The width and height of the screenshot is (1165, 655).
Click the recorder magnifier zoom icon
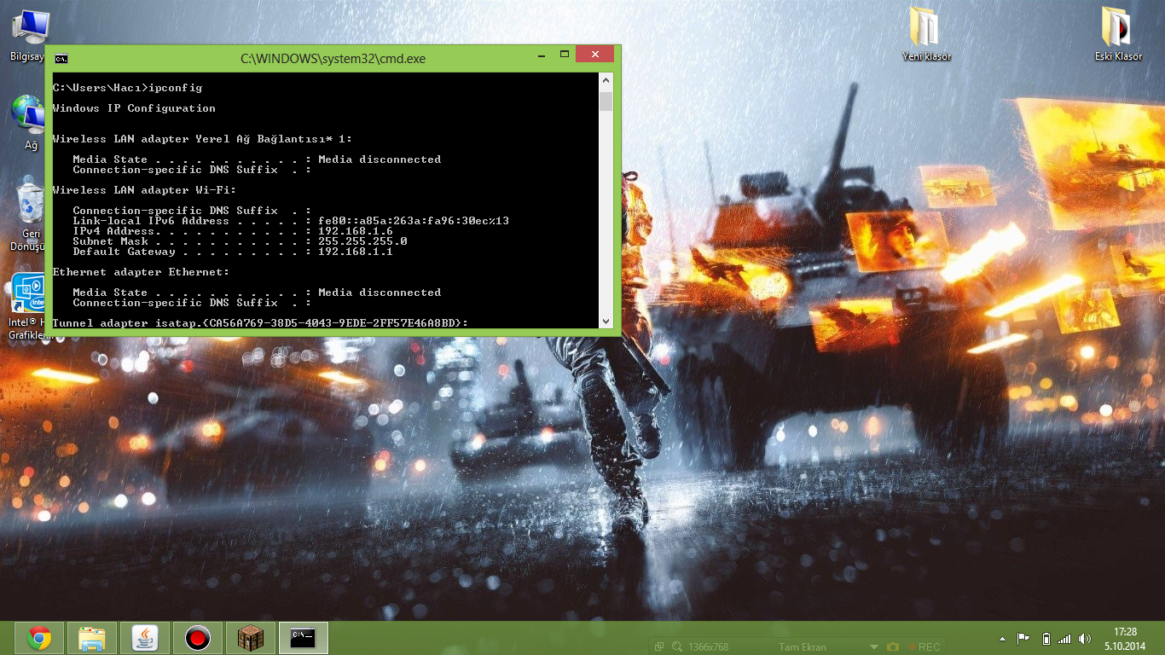[677, 647]
